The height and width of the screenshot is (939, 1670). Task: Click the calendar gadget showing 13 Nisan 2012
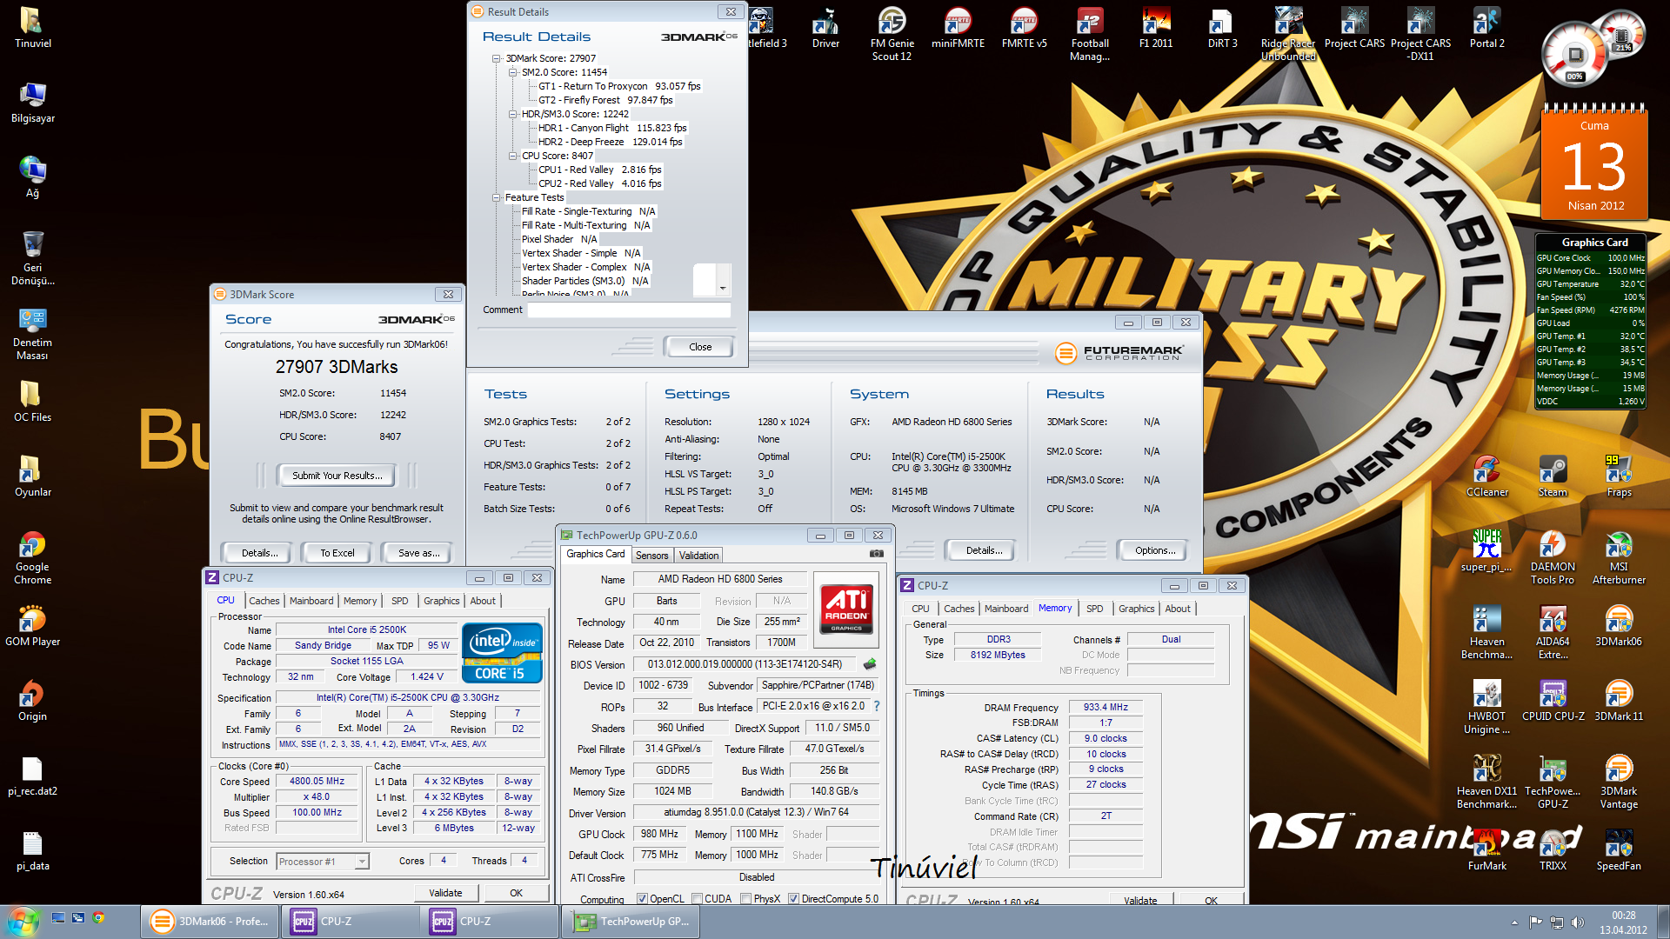[x=1594, y=162]
